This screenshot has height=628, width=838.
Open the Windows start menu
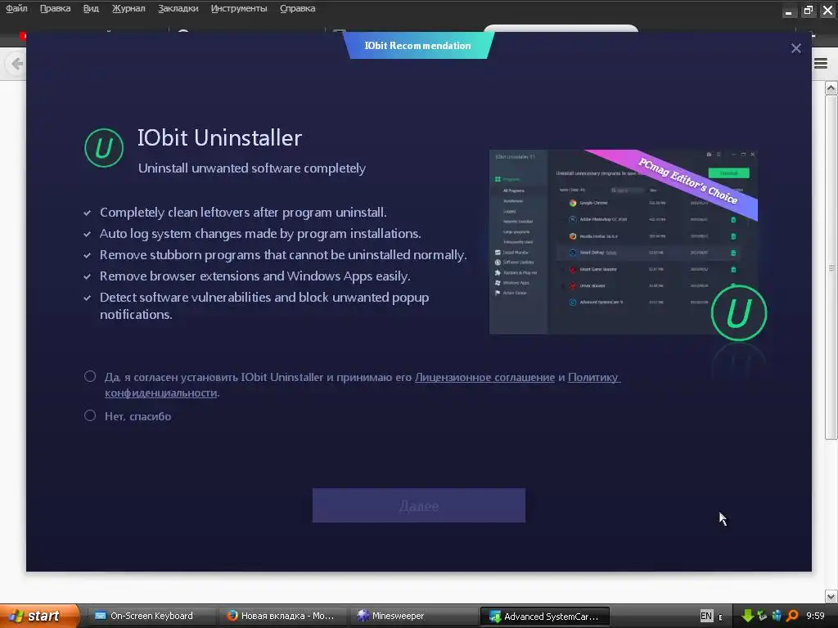(x=39, y=616)
